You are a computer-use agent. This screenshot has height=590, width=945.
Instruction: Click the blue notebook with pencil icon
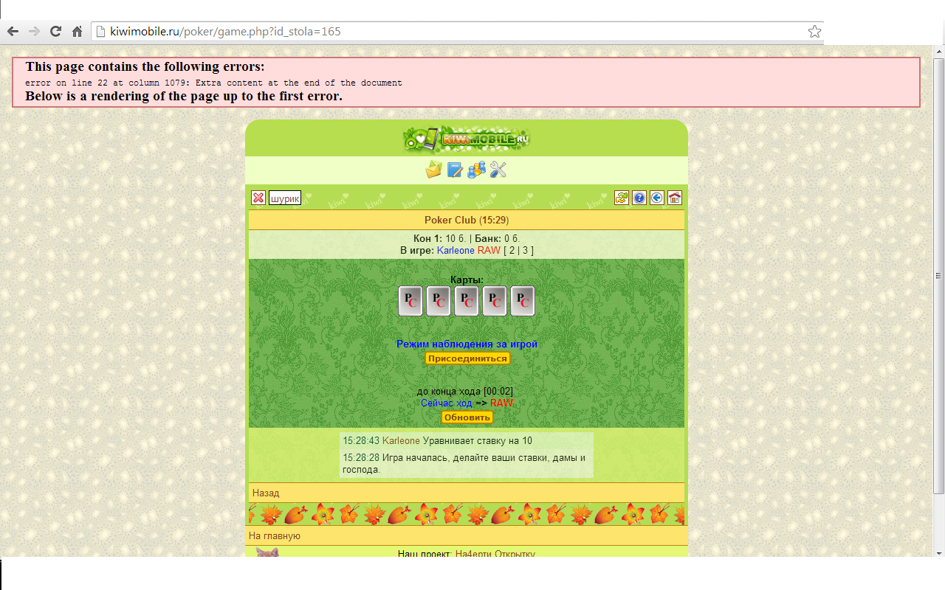point(455,170)
